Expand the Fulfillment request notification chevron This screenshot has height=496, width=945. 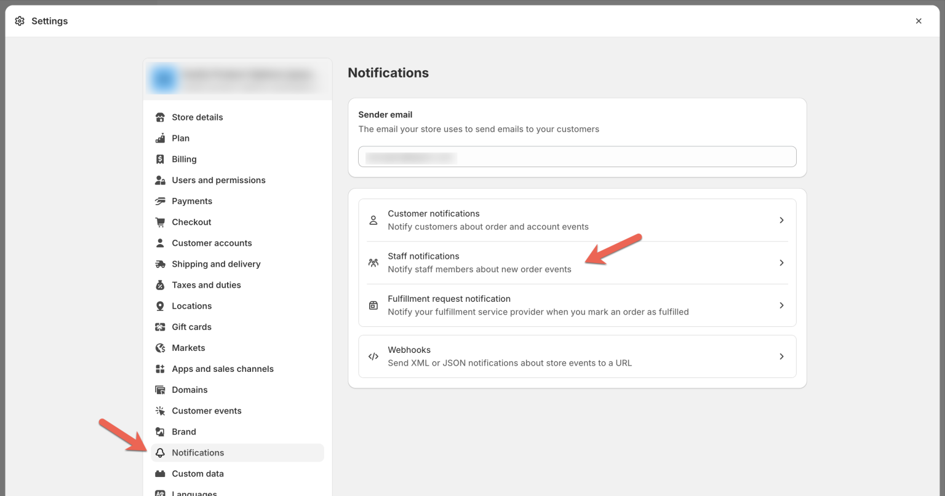(x=781, y=305)
